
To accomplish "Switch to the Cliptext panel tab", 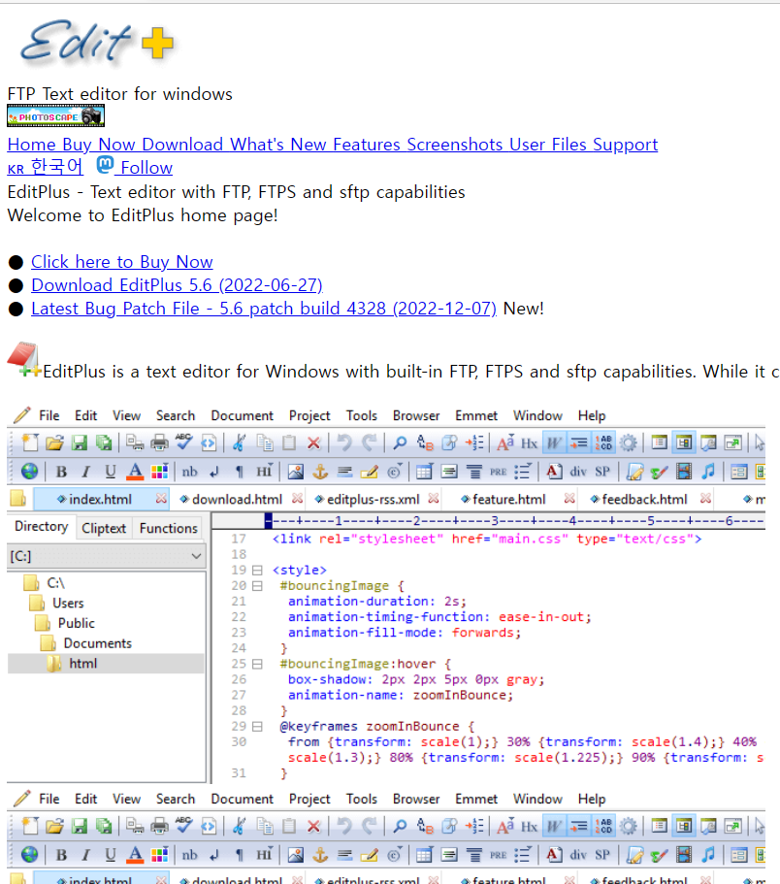I will point(104,528).
